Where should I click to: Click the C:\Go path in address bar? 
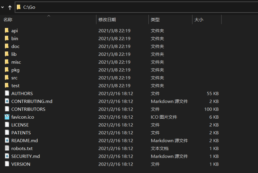pos(29,7)
